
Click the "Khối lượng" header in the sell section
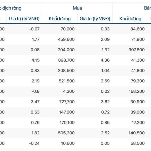click(130, 19)
